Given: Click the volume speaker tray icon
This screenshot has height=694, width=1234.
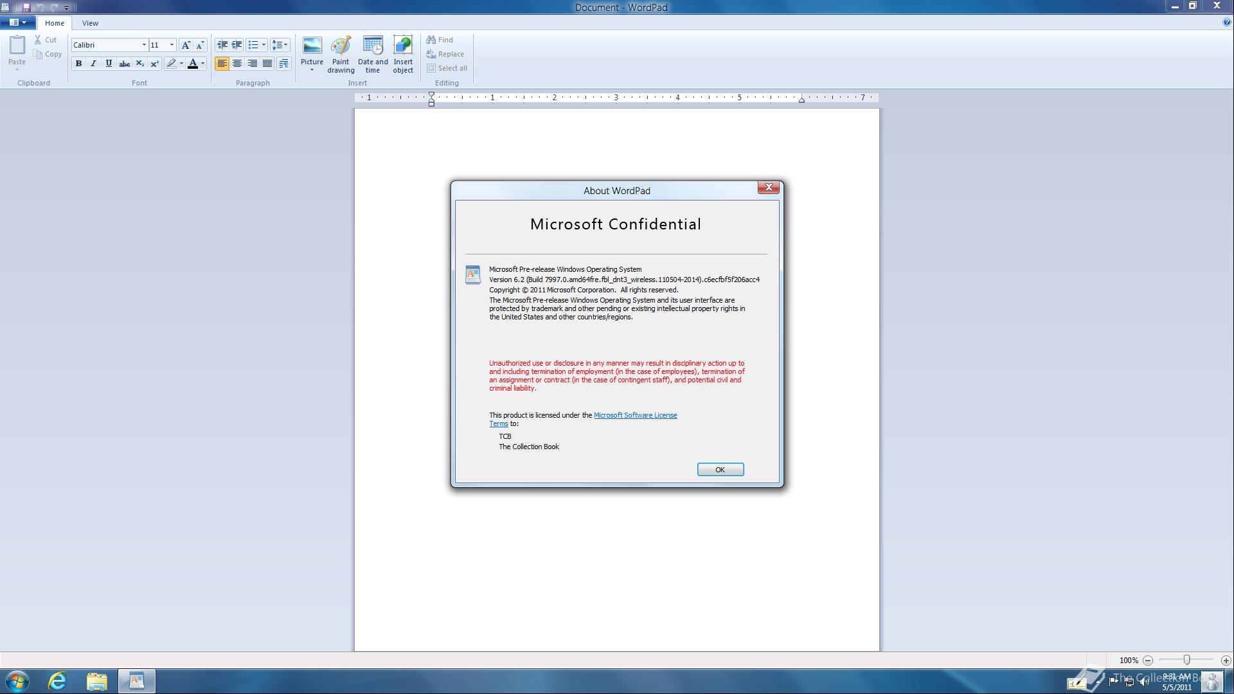Looking at the screenshot, I should click(x=1144, y=682).
